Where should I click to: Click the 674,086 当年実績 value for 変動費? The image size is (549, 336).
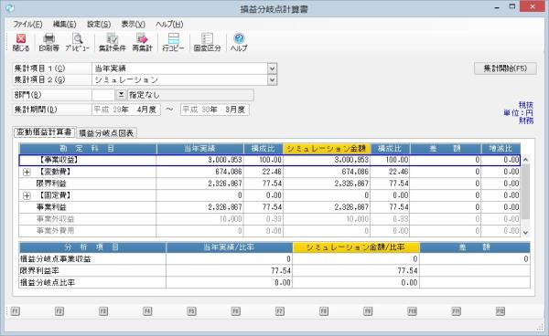pos(228,172)
